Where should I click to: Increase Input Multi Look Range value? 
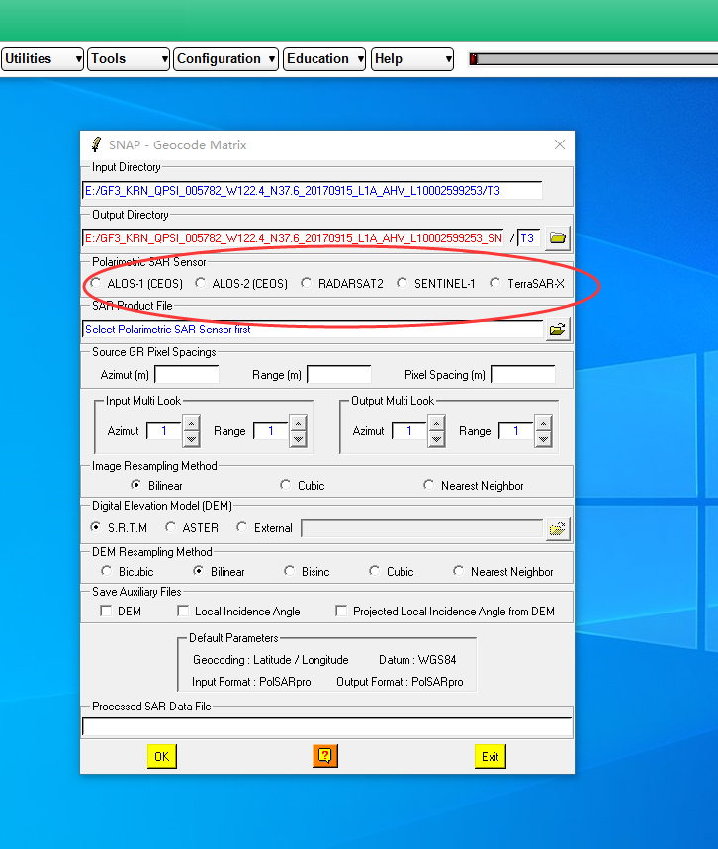298,423
